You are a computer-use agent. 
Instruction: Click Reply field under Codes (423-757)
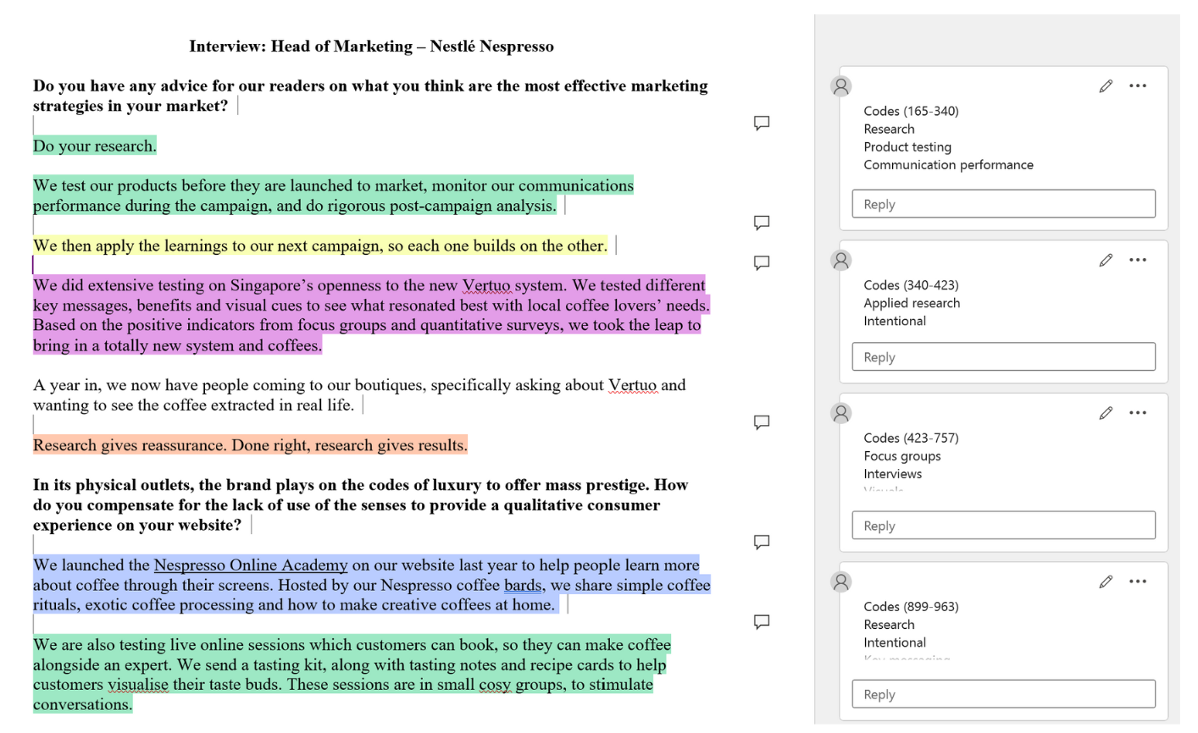[x=1003, y=526]
